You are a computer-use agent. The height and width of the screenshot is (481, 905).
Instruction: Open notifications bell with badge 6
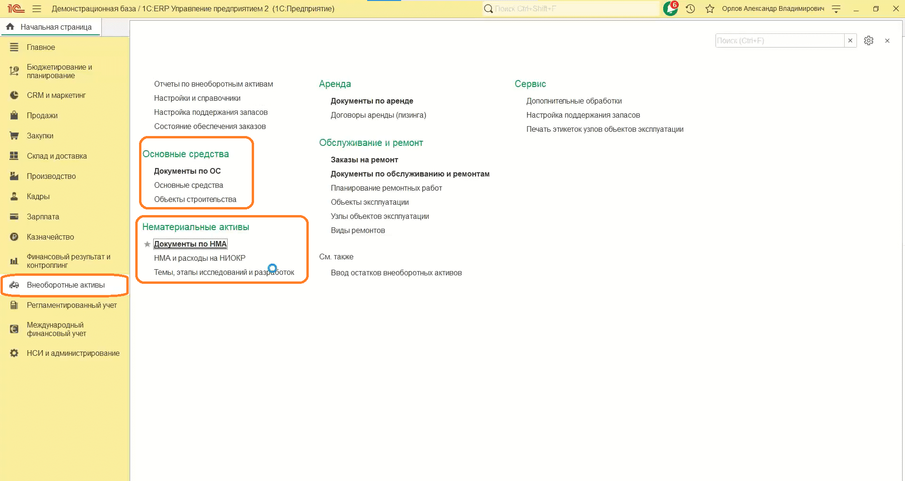[x=670, y=8]
